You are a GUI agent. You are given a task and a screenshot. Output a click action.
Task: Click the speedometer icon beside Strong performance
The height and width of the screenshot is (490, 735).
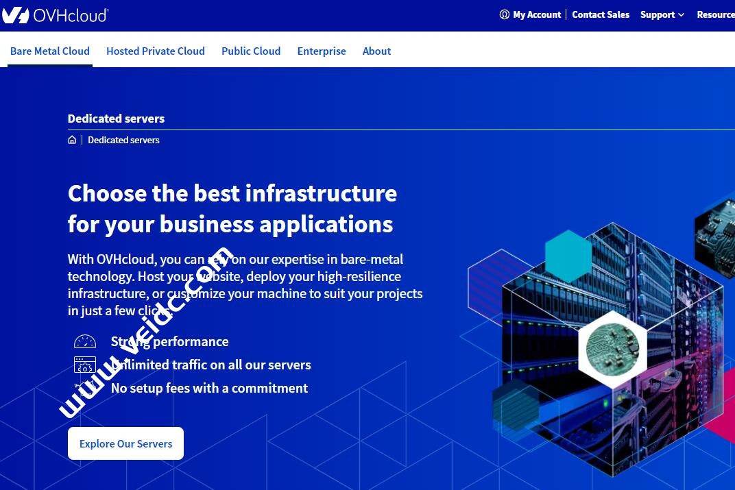click(85, 341)
